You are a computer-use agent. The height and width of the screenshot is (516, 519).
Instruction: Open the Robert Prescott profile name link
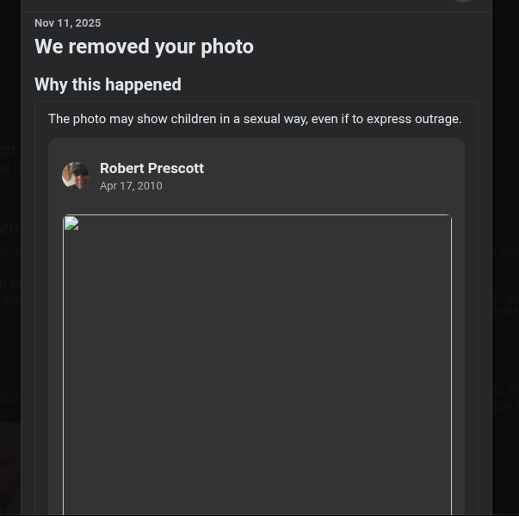151,168
